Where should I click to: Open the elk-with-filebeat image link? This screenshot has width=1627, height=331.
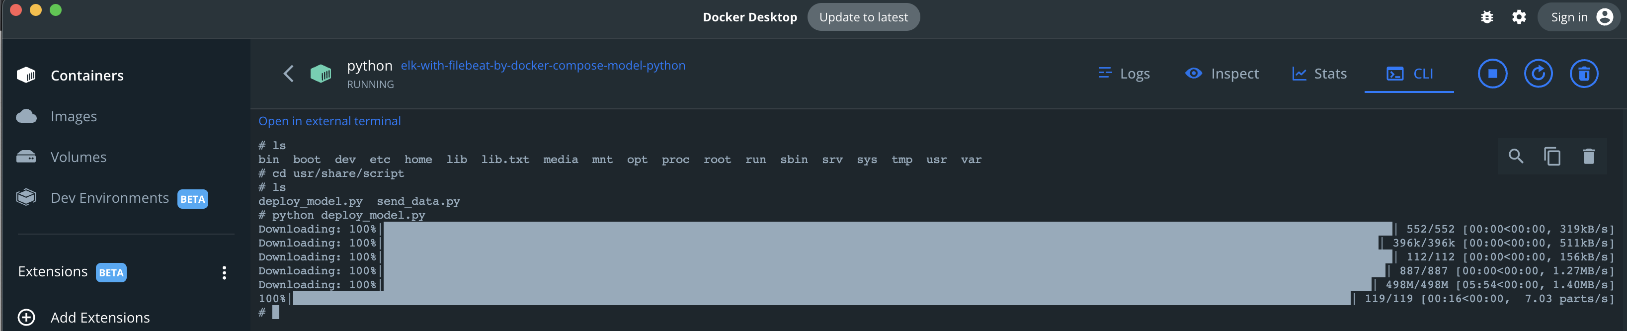tap(543, 65)
